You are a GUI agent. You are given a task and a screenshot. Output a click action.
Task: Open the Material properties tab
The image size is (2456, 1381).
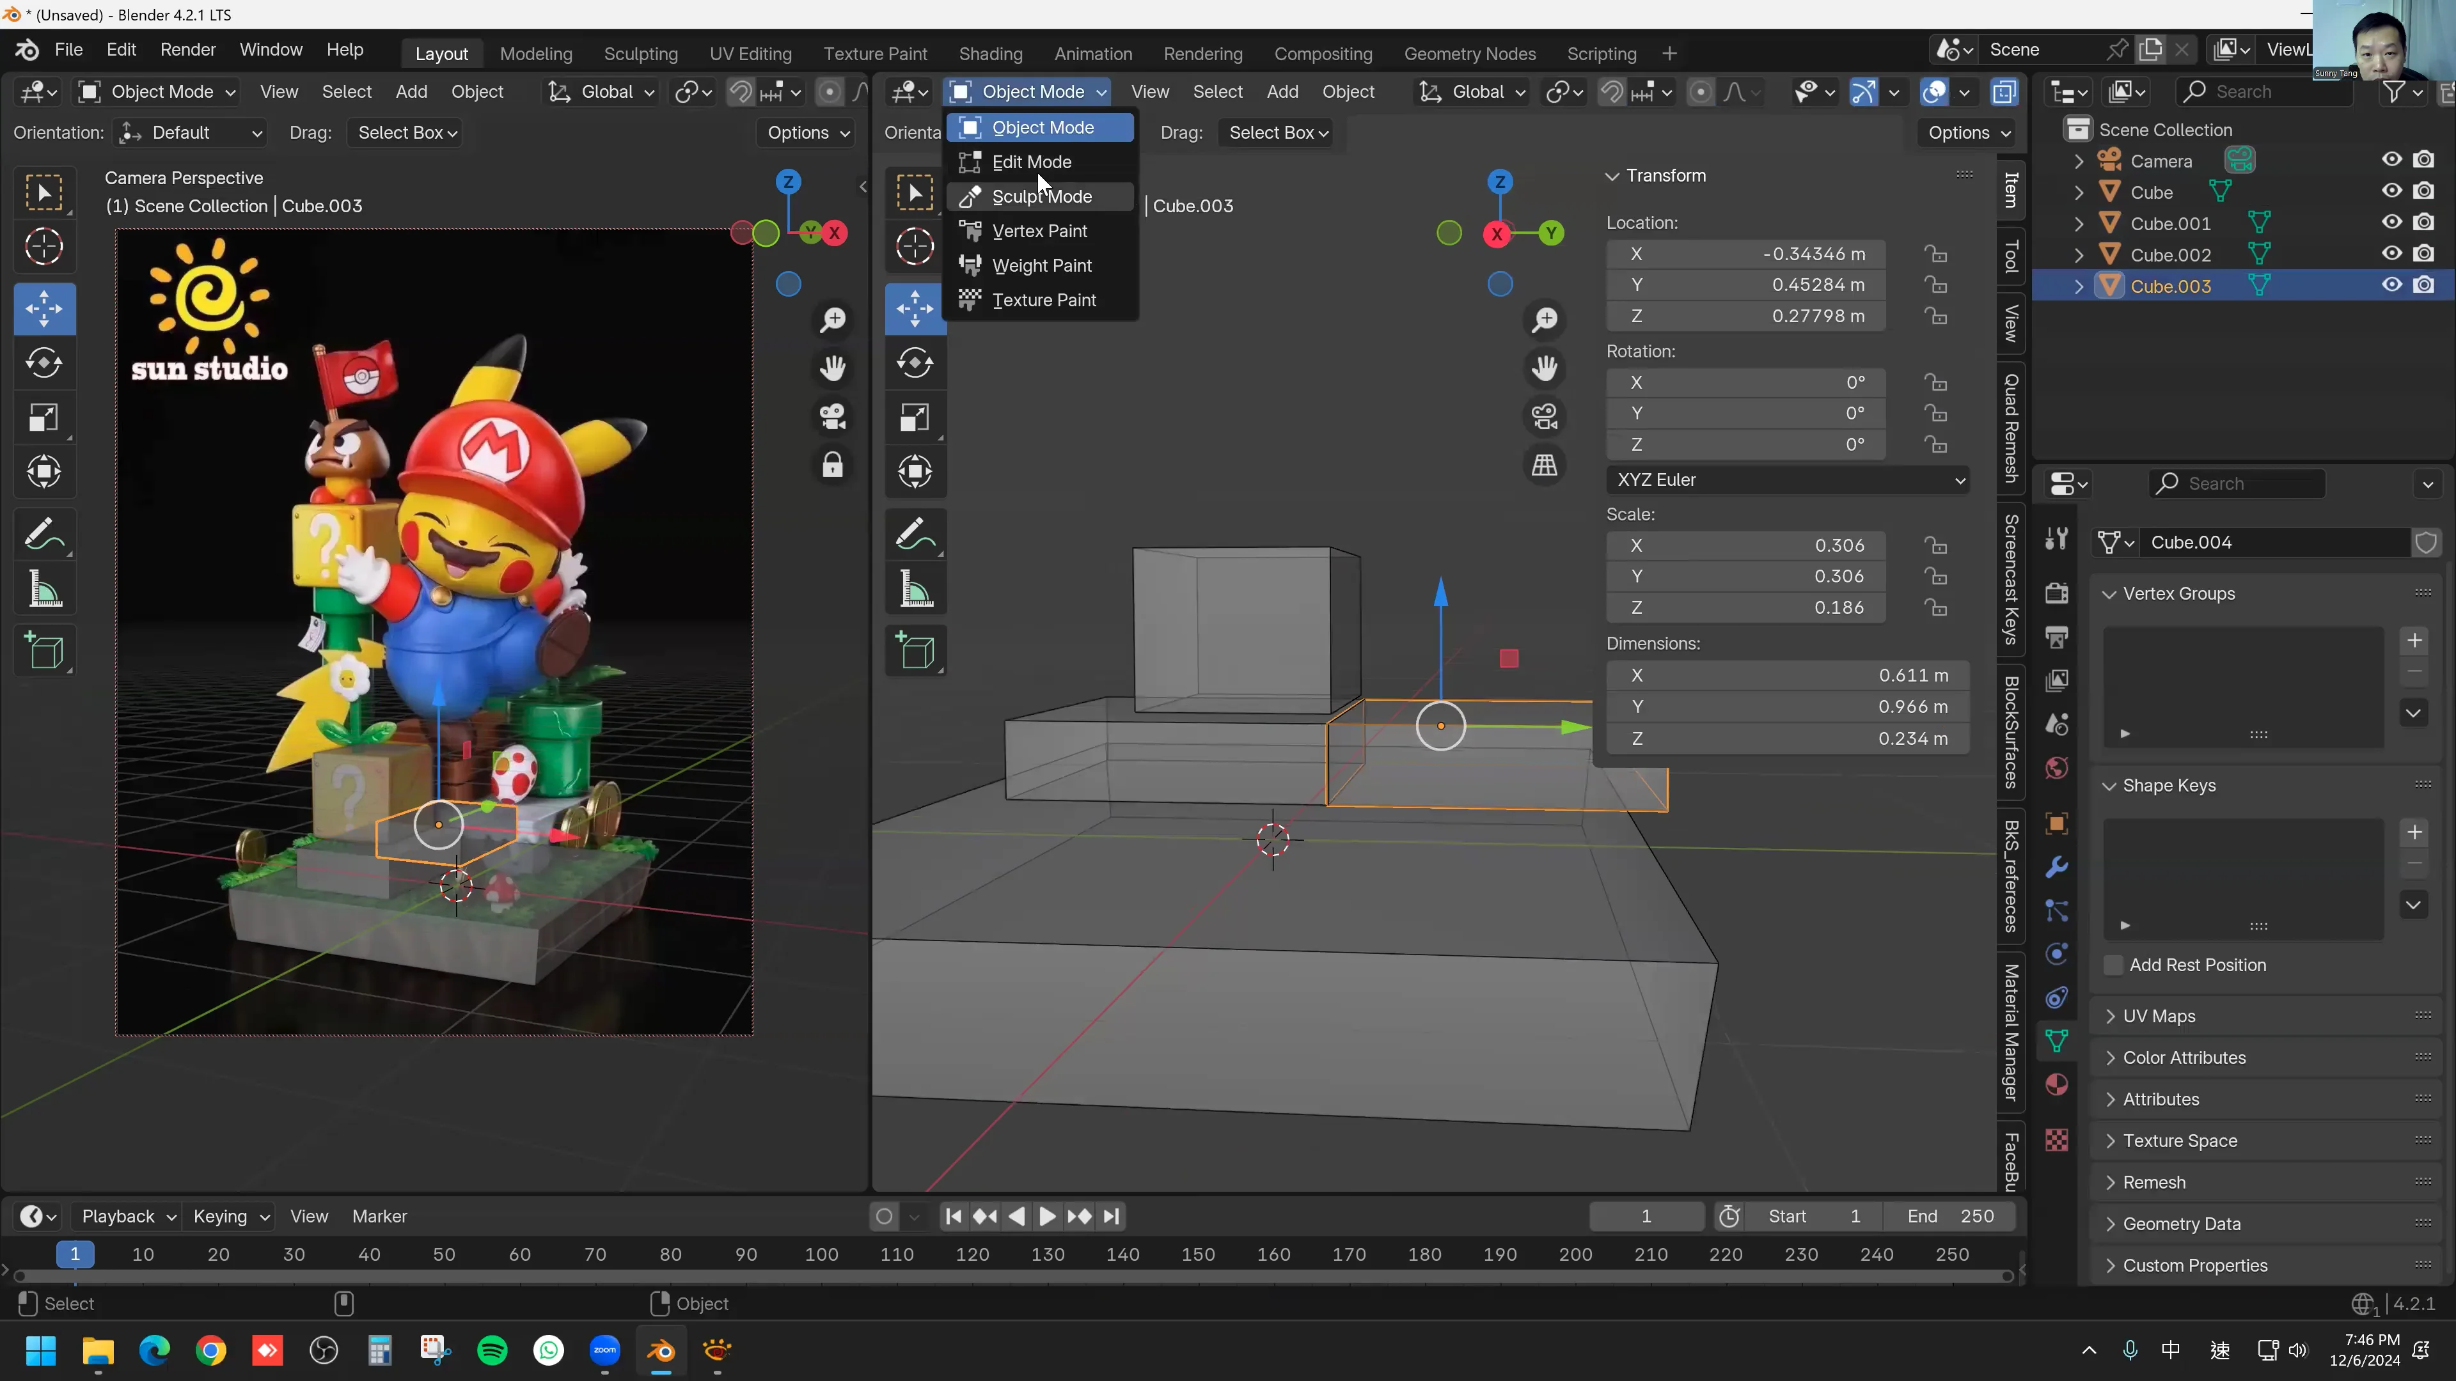point(2056,1084)
